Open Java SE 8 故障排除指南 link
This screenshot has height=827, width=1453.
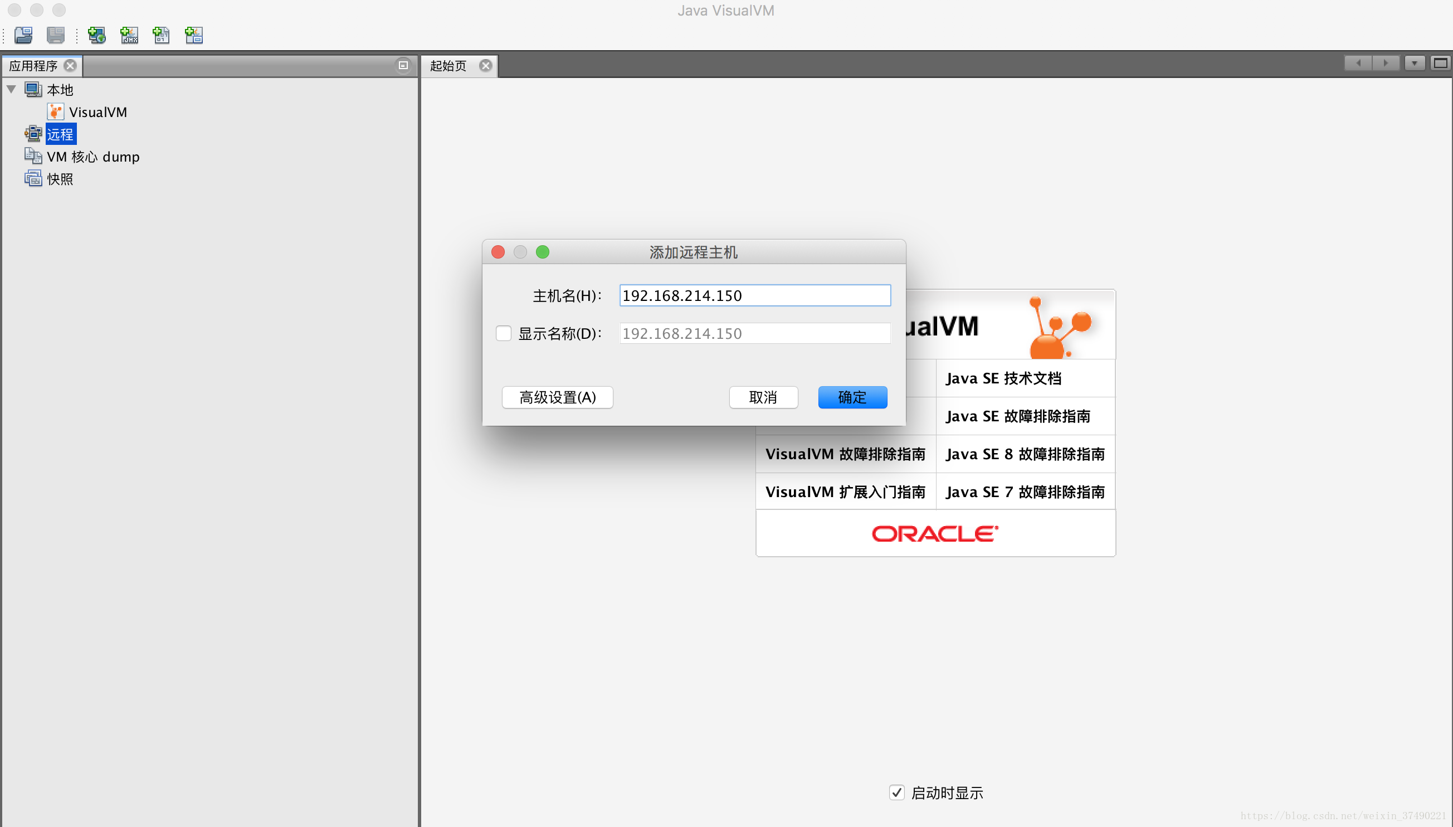[1026, 454]
